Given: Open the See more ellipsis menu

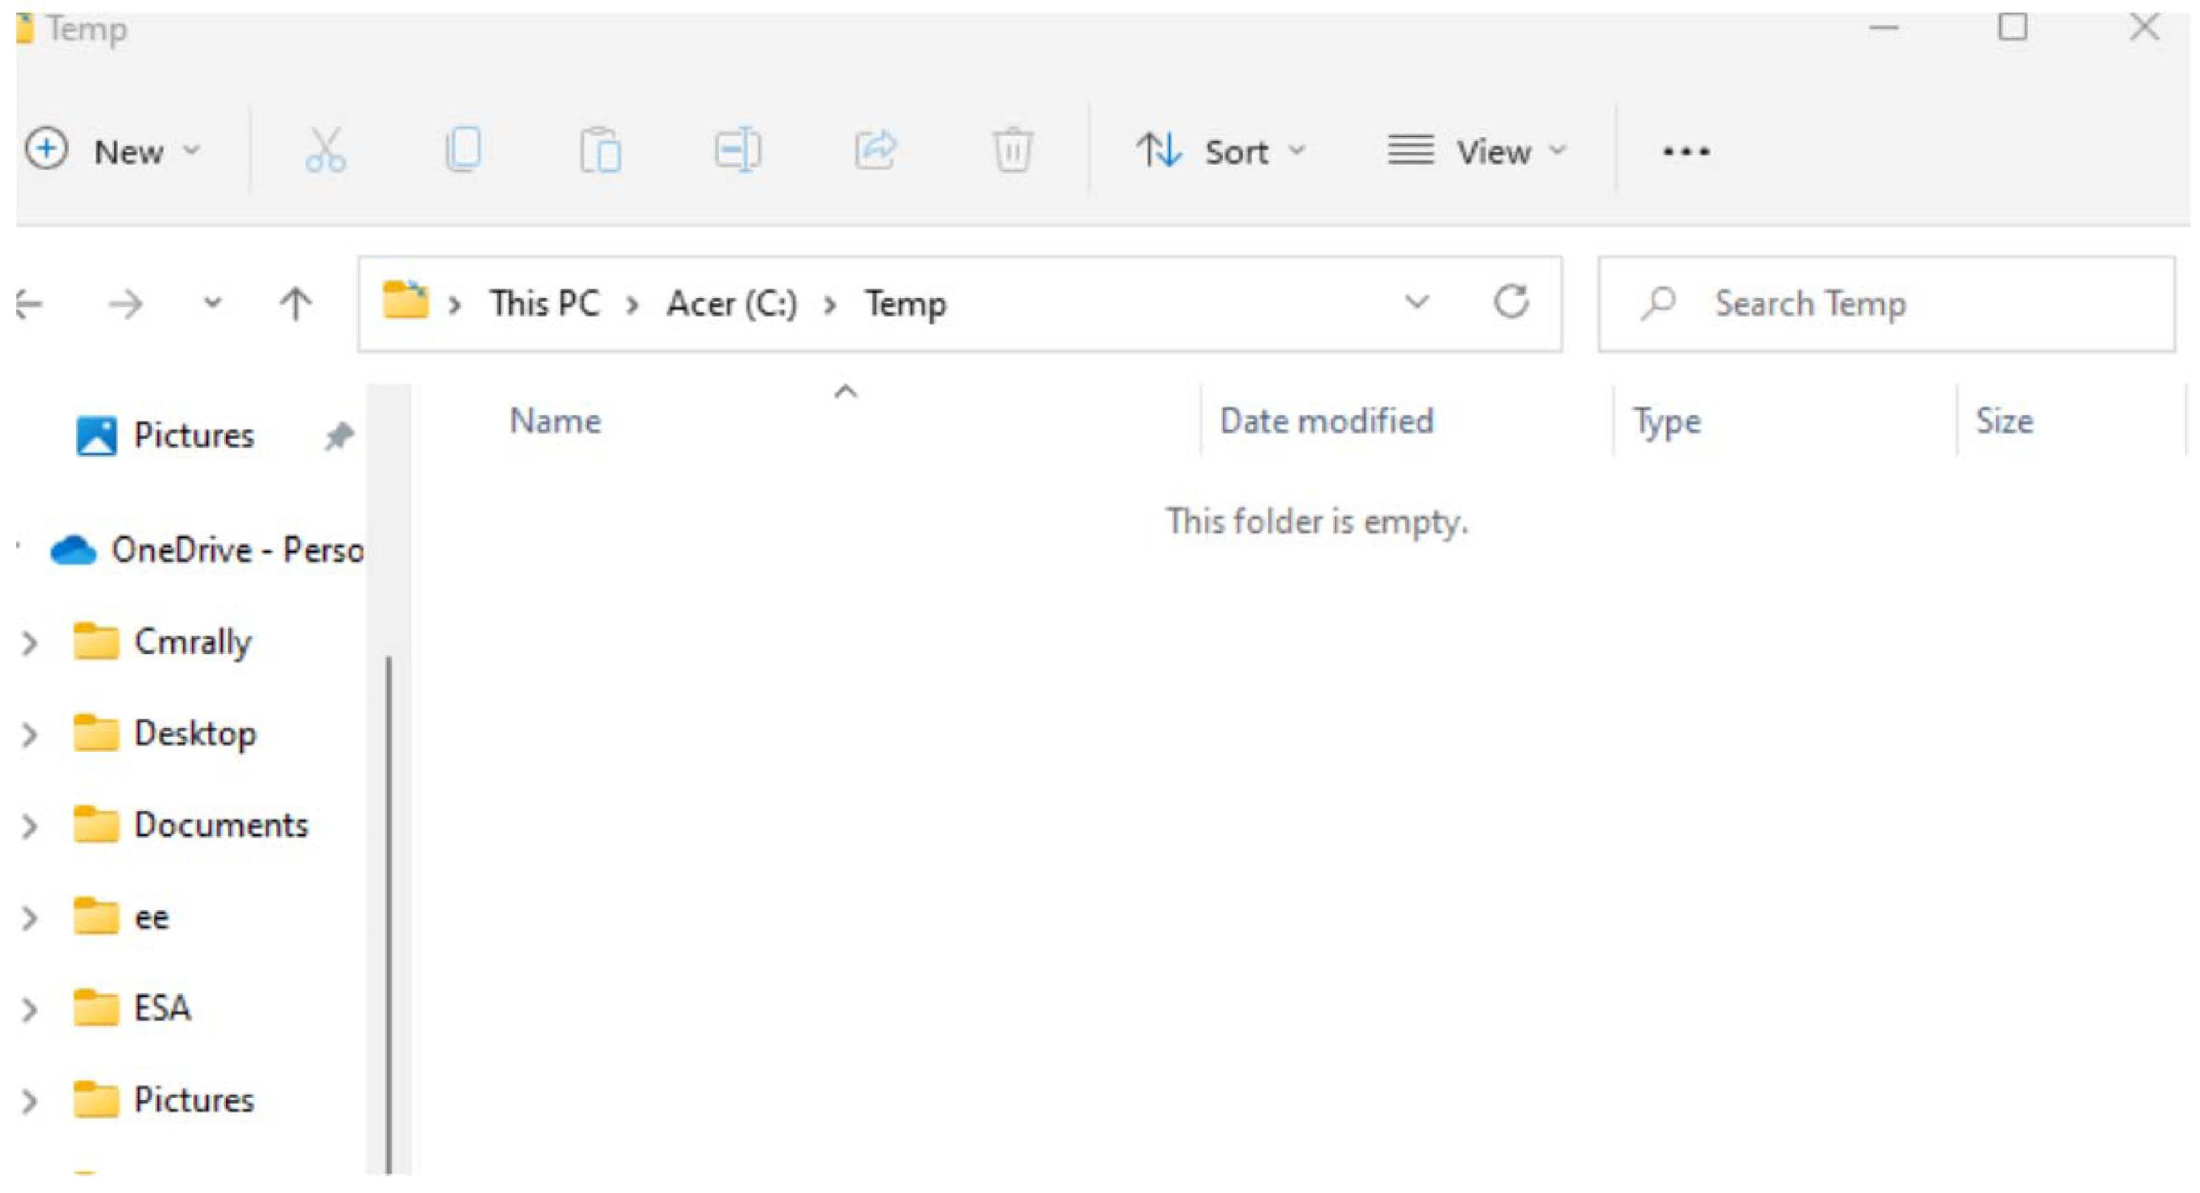Looking at the screenshot, I should tap(1685, 152).
